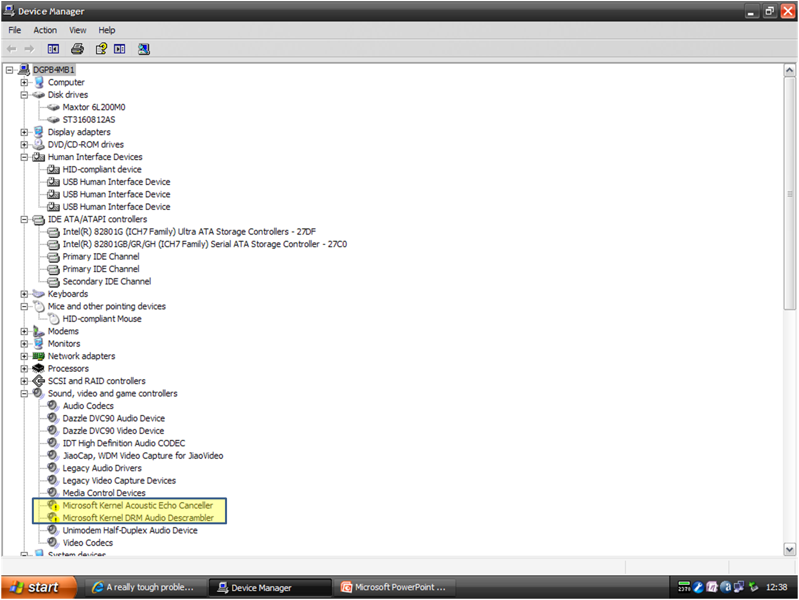The height and width of the screenshot is (600, 799).
Task: Select Secondary IDE Channel
Action: (107, 281)
